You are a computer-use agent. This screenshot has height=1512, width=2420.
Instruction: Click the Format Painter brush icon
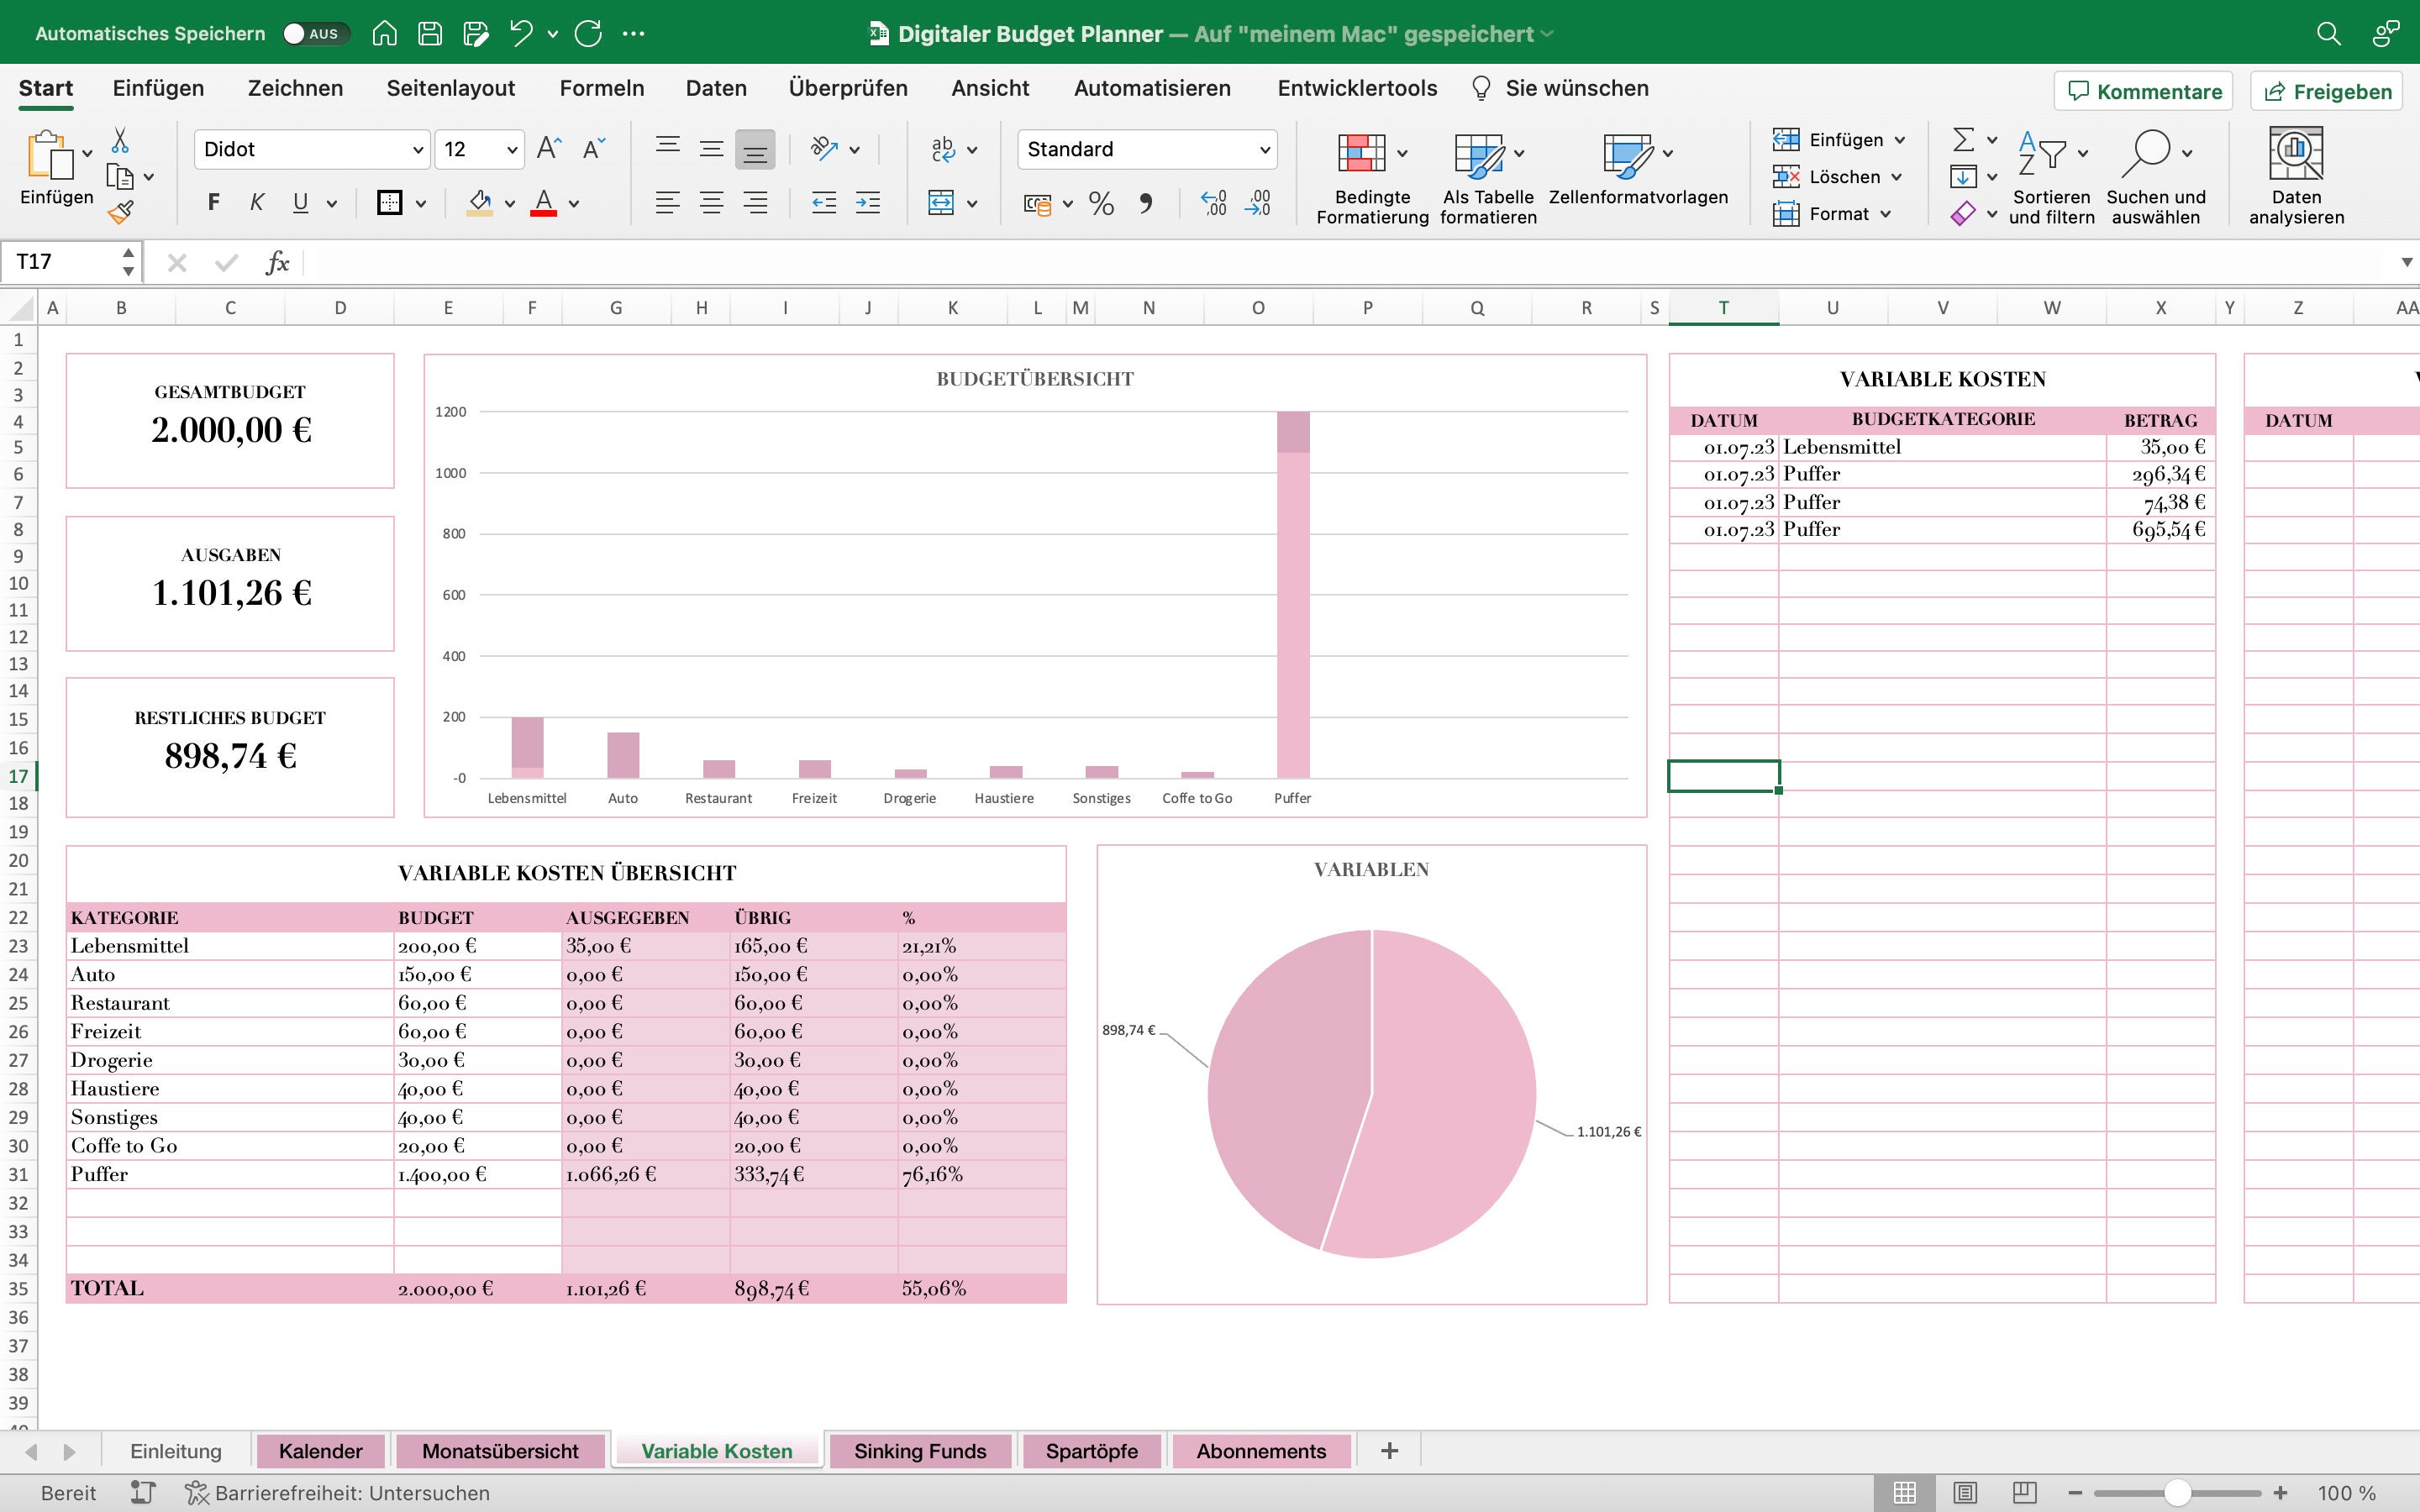click(120, 212)
